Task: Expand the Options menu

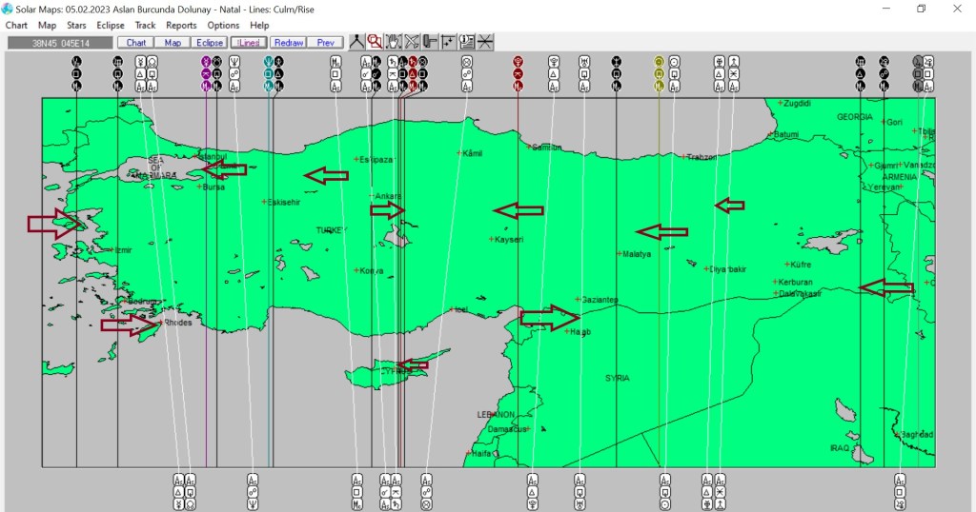Action: click(223, 26)
